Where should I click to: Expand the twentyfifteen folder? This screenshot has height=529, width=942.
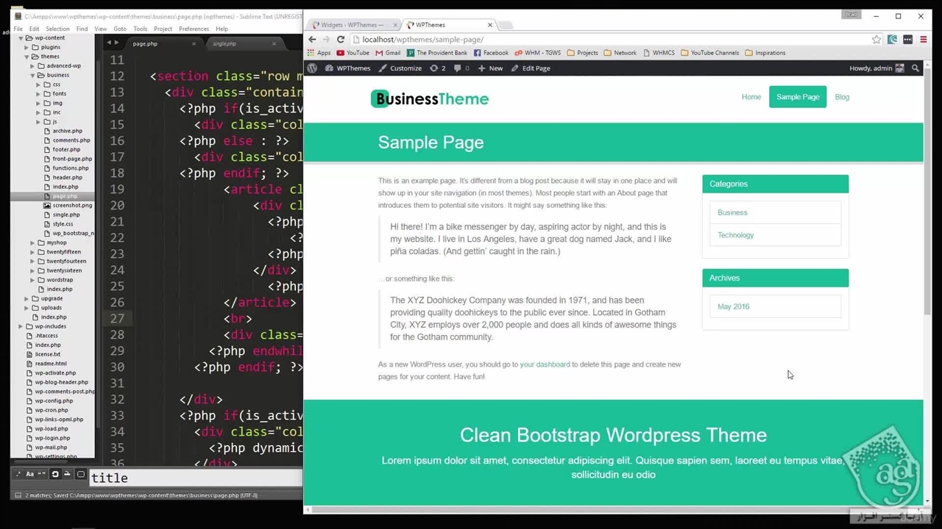(33, 252)
